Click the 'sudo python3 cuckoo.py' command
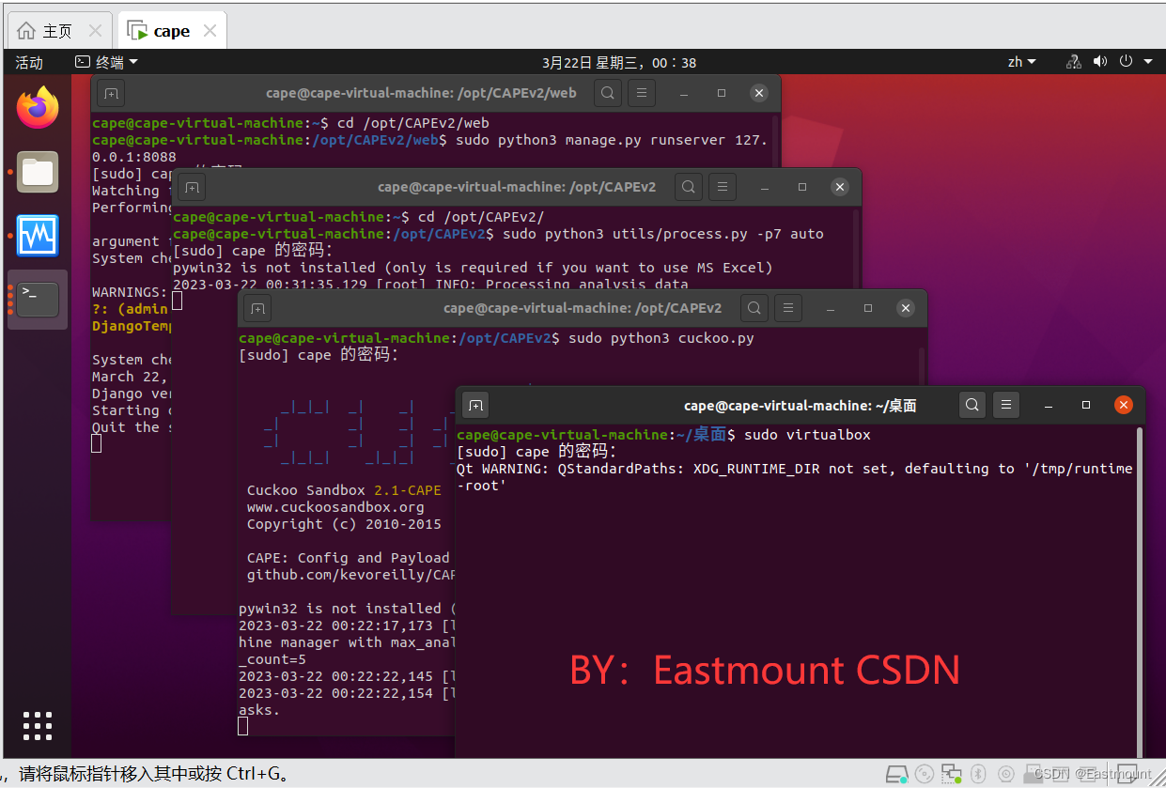Viewport: 1166px width, 788px height. tap(661, 338)
